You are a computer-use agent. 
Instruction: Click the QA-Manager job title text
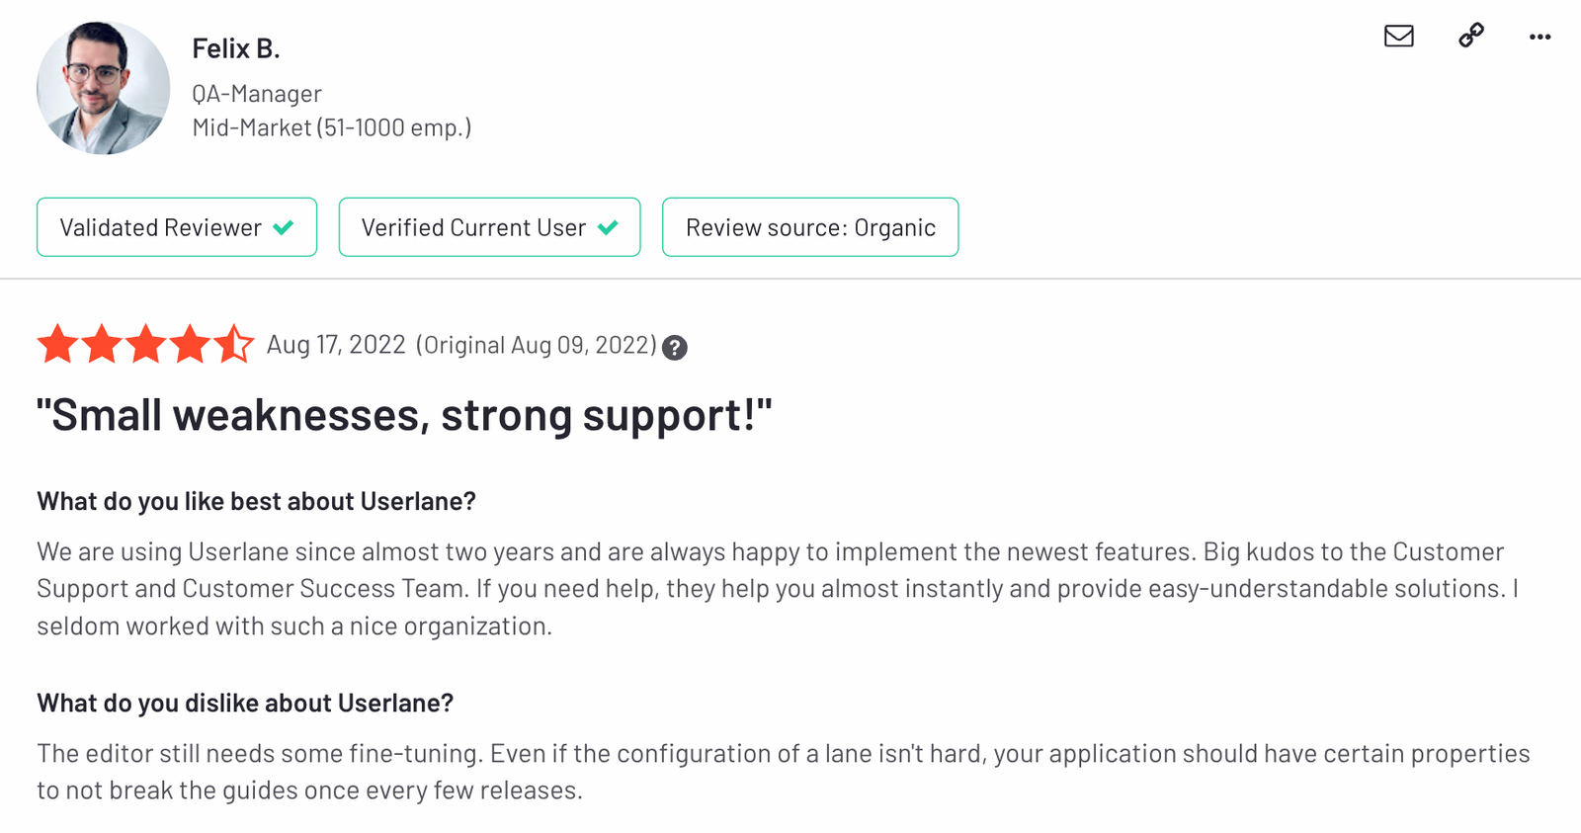click(257, 94)
